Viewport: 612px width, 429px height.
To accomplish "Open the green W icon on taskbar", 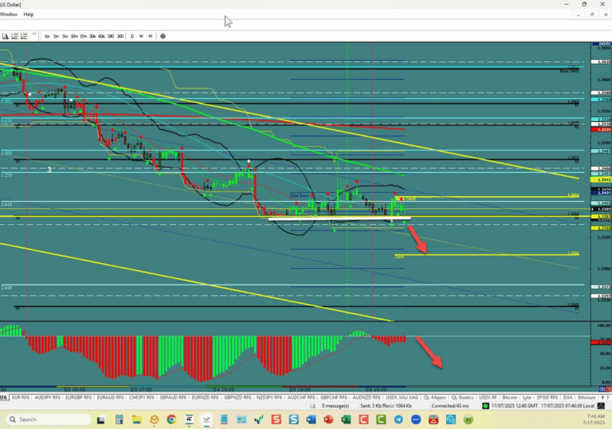I will [x=469, y=419].
